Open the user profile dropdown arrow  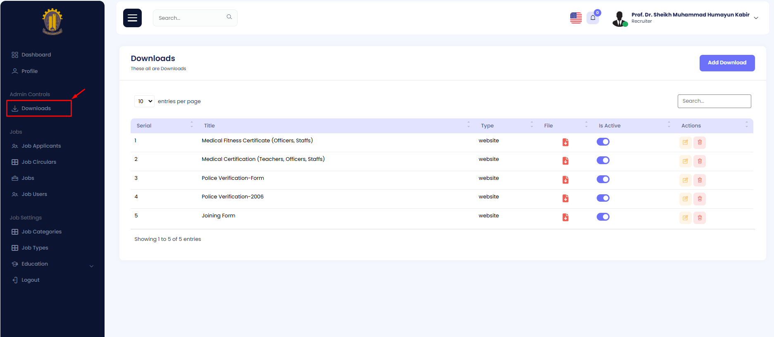point(756,18)
